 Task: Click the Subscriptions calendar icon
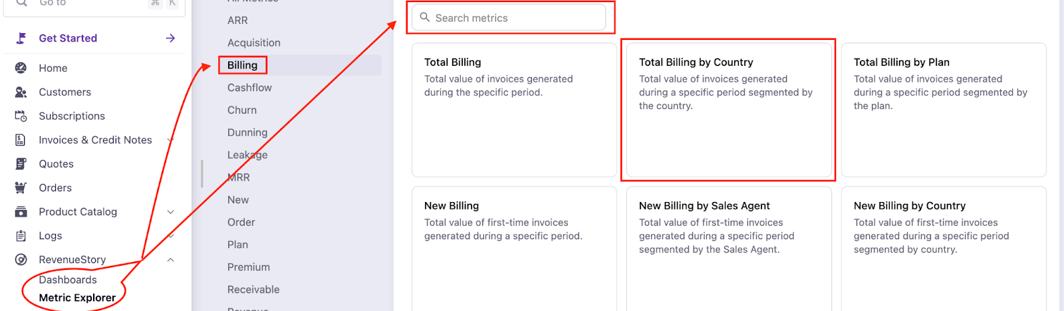point(21,116)
